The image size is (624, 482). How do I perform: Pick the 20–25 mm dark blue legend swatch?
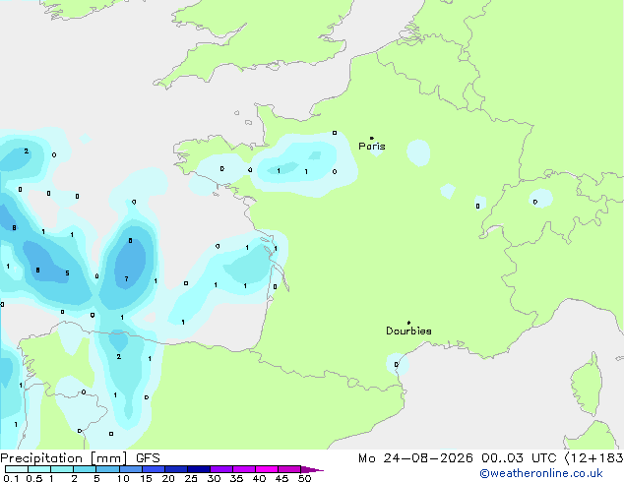175,469
